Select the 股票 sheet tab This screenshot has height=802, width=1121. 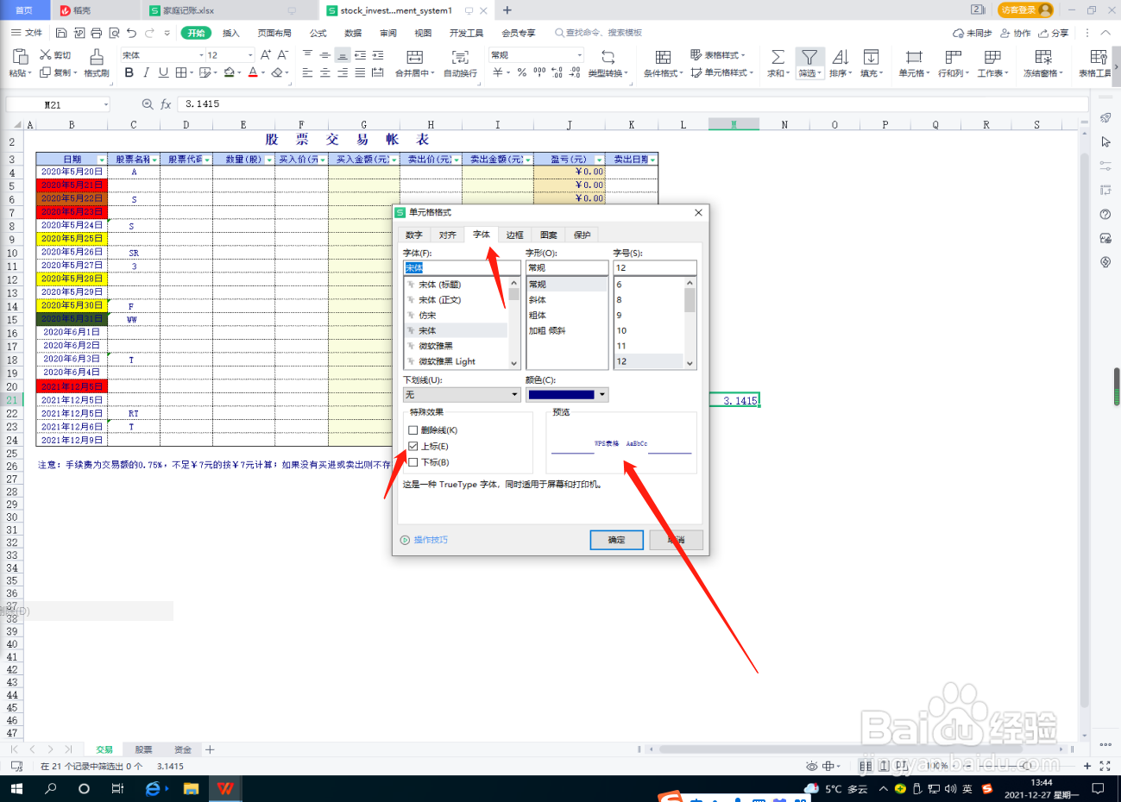143,749
